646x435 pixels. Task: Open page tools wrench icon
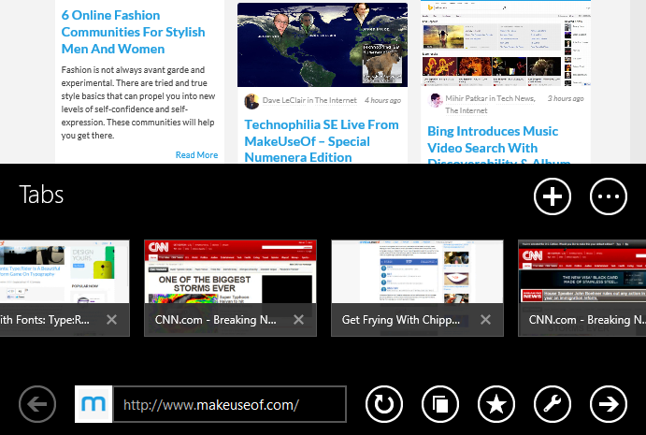[553, 404]
